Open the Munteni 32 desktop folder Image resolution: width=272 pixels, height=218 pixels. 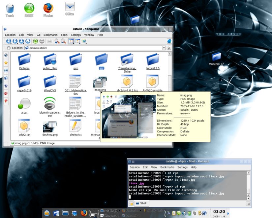click(x=216, y=59)
